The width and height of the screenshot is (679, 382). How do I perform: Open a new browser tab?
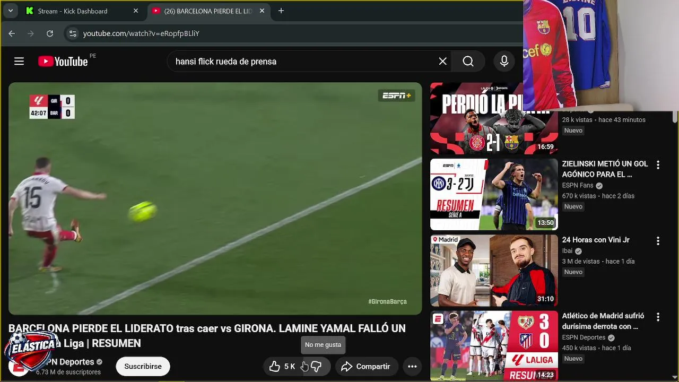point(281,11)
